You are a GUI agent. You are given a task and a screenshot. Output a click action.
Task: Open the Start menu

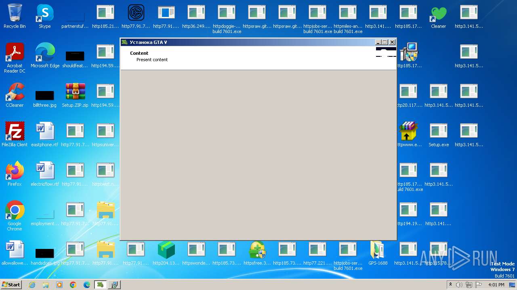[11, 285]
